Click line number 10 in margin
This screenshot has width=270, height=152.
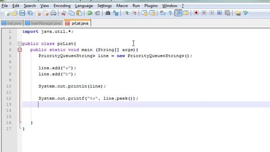click(x=9, y=86)
